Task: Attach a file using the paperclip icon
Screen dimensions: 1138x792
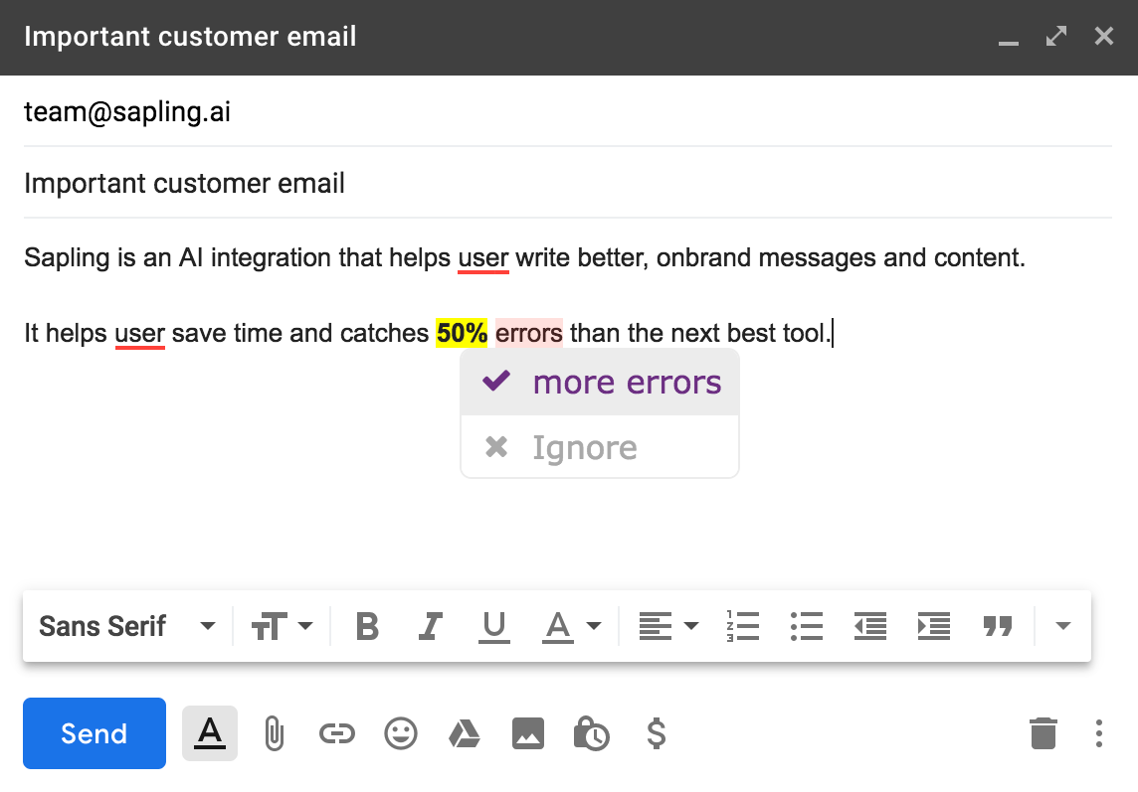Action: [274, 733]
